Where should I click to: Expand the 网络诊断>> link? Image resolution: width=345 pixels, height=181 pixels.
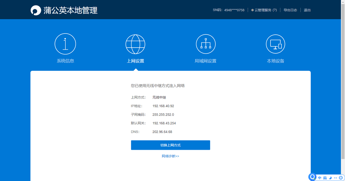[x=170, y=156]
